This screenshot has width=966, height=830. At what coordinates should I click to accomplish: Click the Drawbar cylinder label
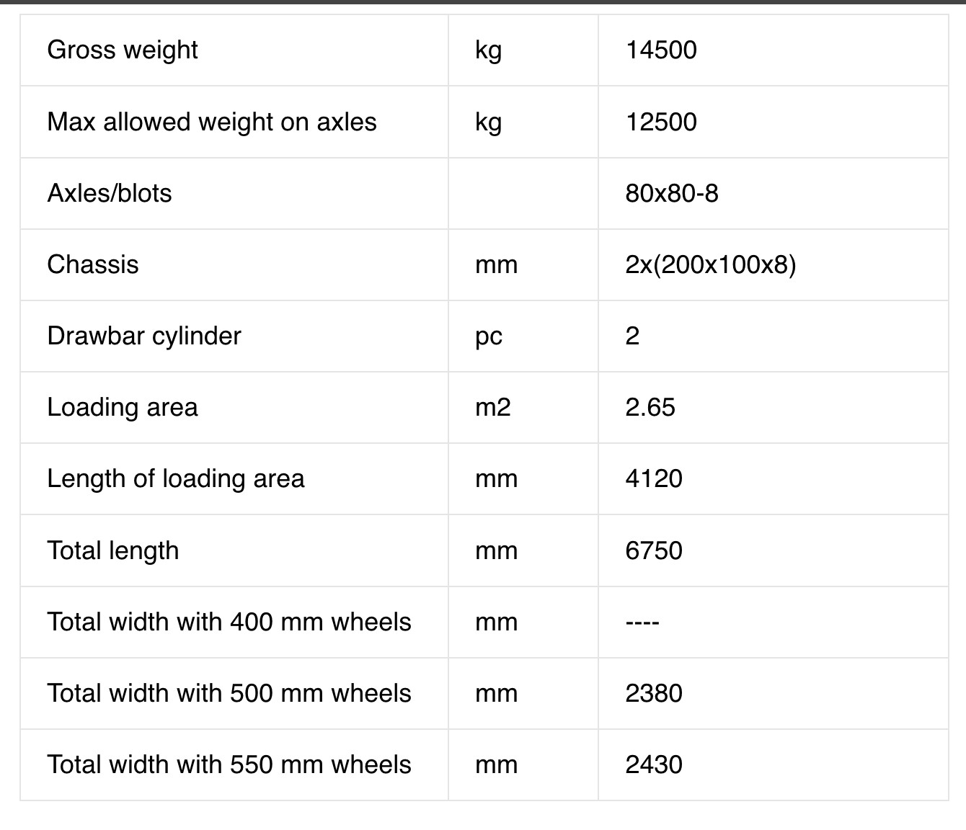144,336
